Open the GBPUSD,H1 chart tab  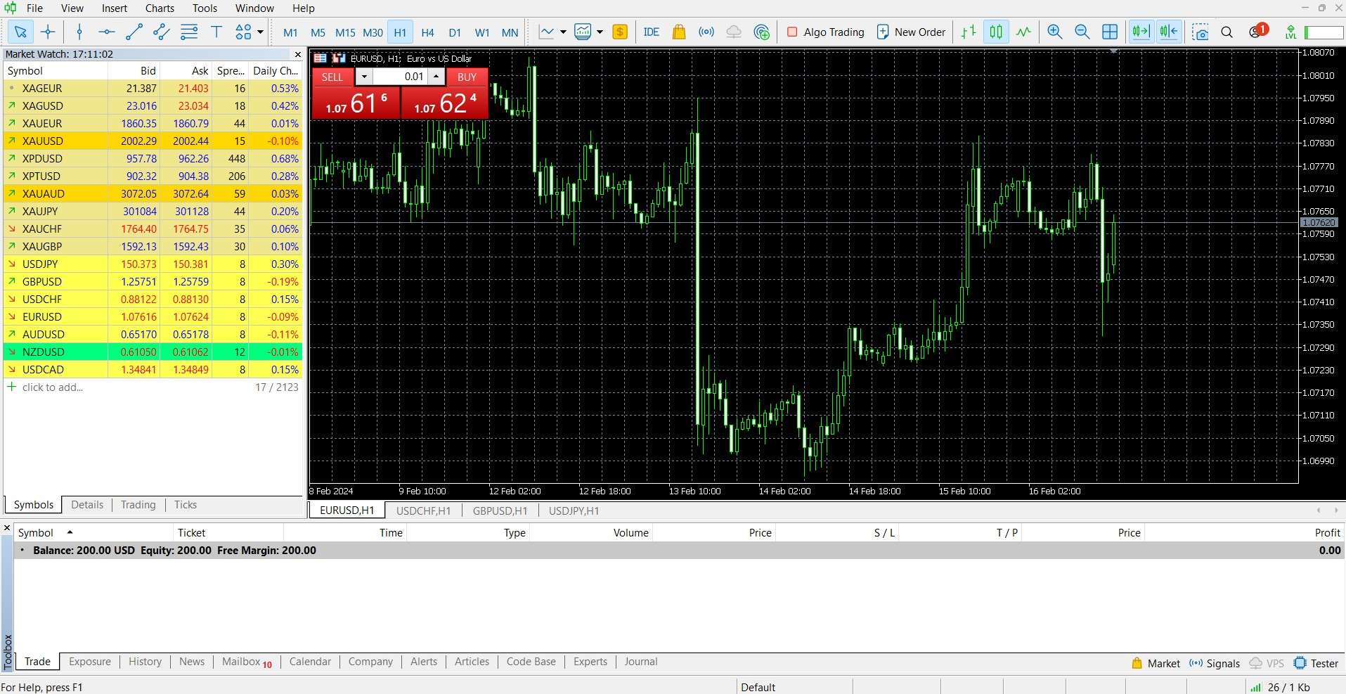(500, 510)
